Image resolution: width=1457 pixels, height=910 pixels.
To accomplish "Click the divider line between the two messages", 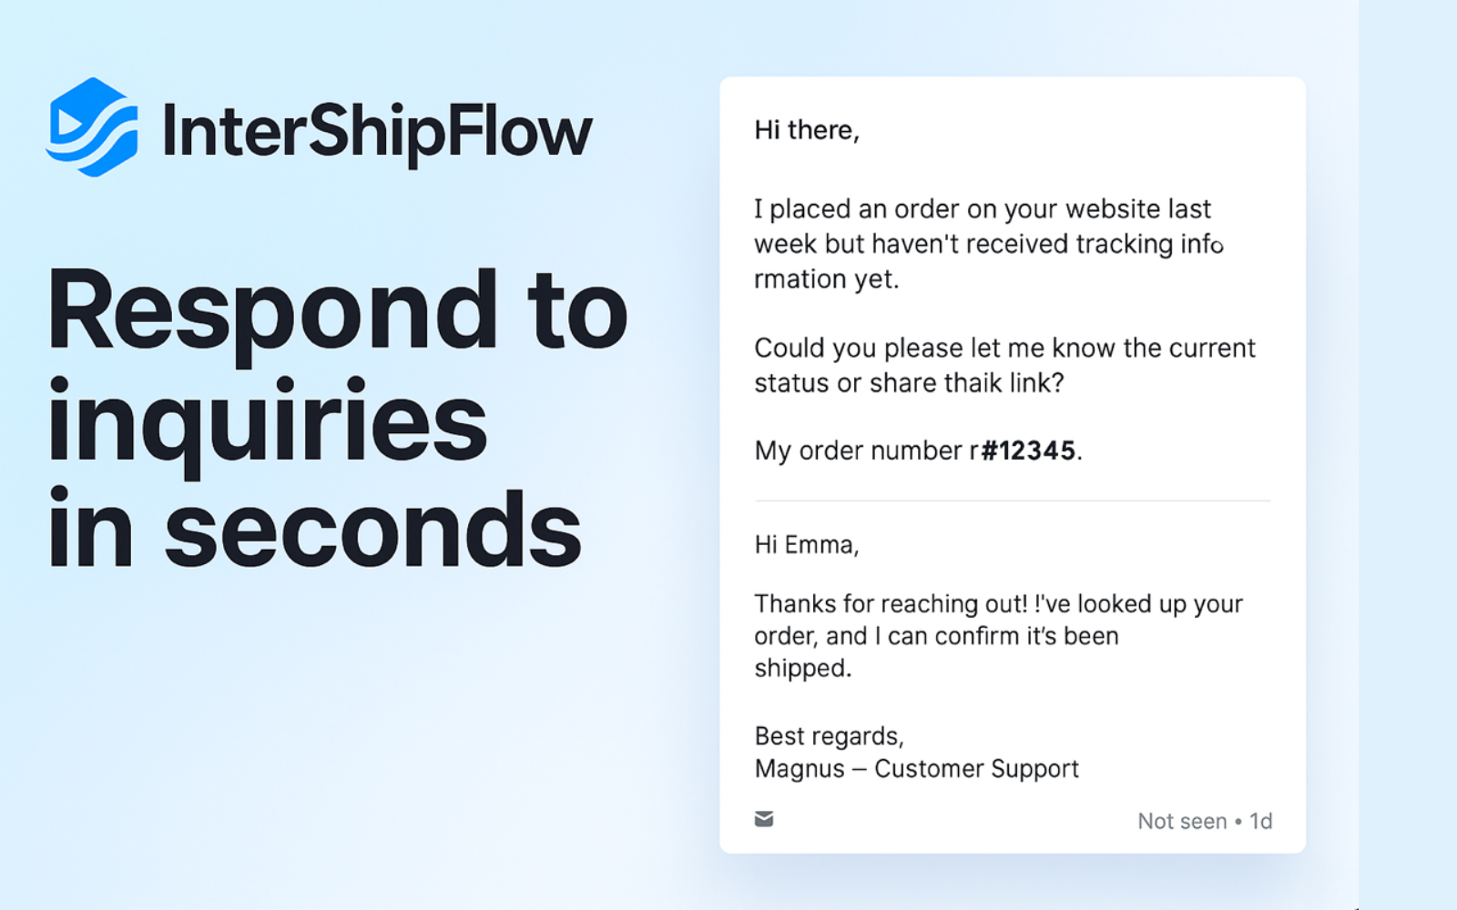I will click(1012, 500).
